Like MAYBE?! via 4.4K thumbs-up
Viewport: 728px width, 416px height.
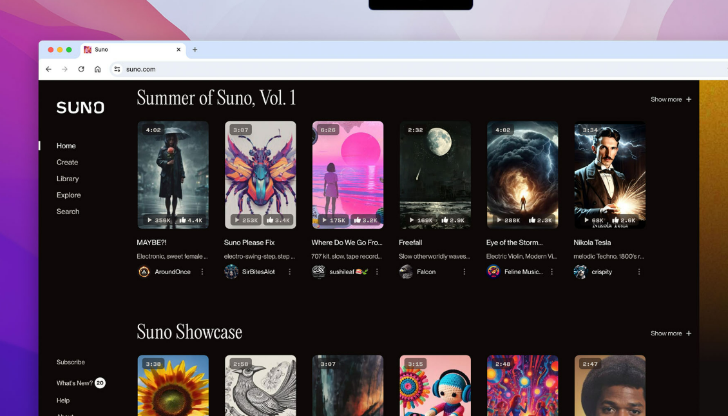click(x=191, y=221)
